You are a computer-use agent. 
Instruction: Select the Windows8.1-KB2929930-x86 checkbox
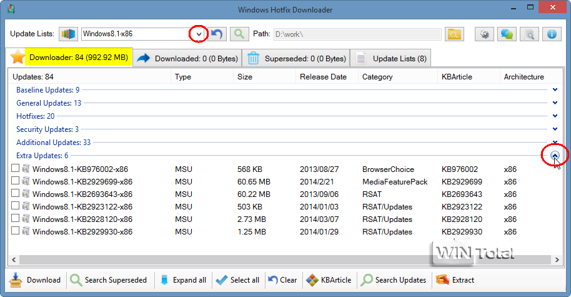(x=15, y=231)
